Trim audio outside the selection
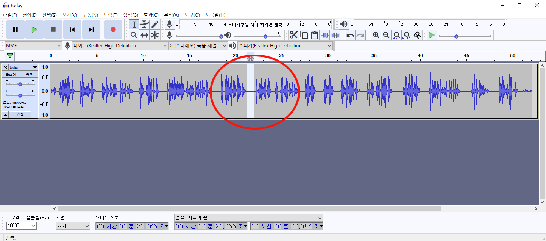 click(x=325, y=35)
